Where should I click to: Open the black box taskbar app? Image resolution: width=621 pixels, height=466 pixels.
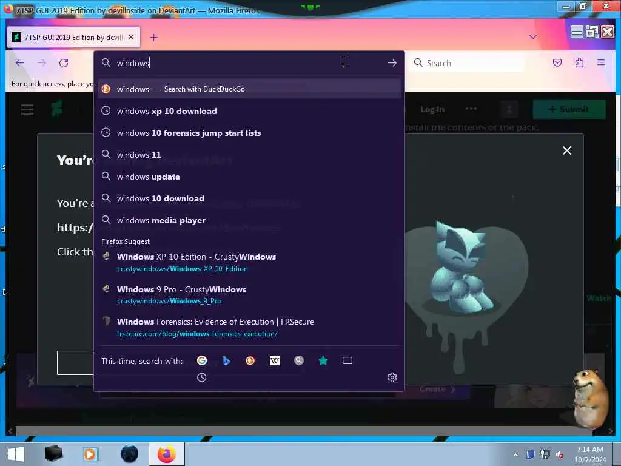coord(53,454)
